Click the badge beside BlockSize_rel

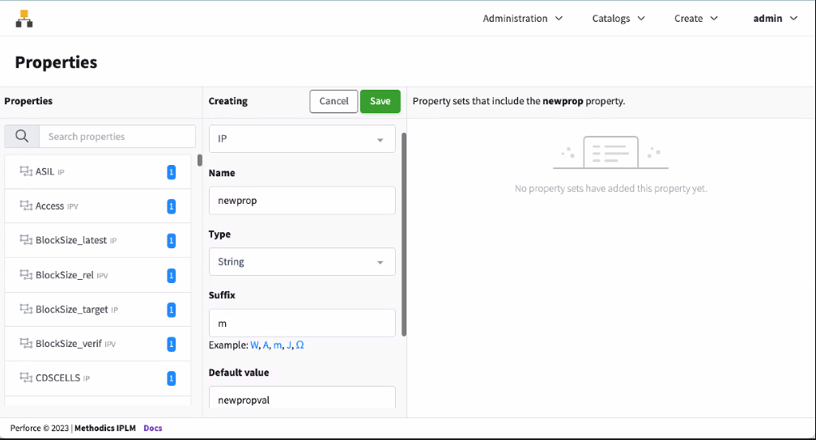click(x=171, y=276)
